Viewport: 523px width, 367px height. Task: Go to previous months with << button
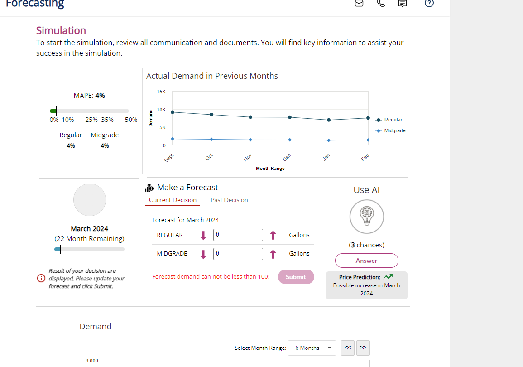(348, 348)
